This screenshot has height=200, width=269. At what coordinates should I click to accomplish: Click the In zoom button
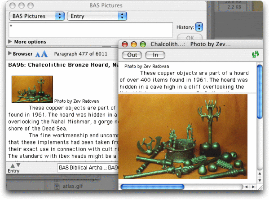pyautogui.click(x=155, y=55)
